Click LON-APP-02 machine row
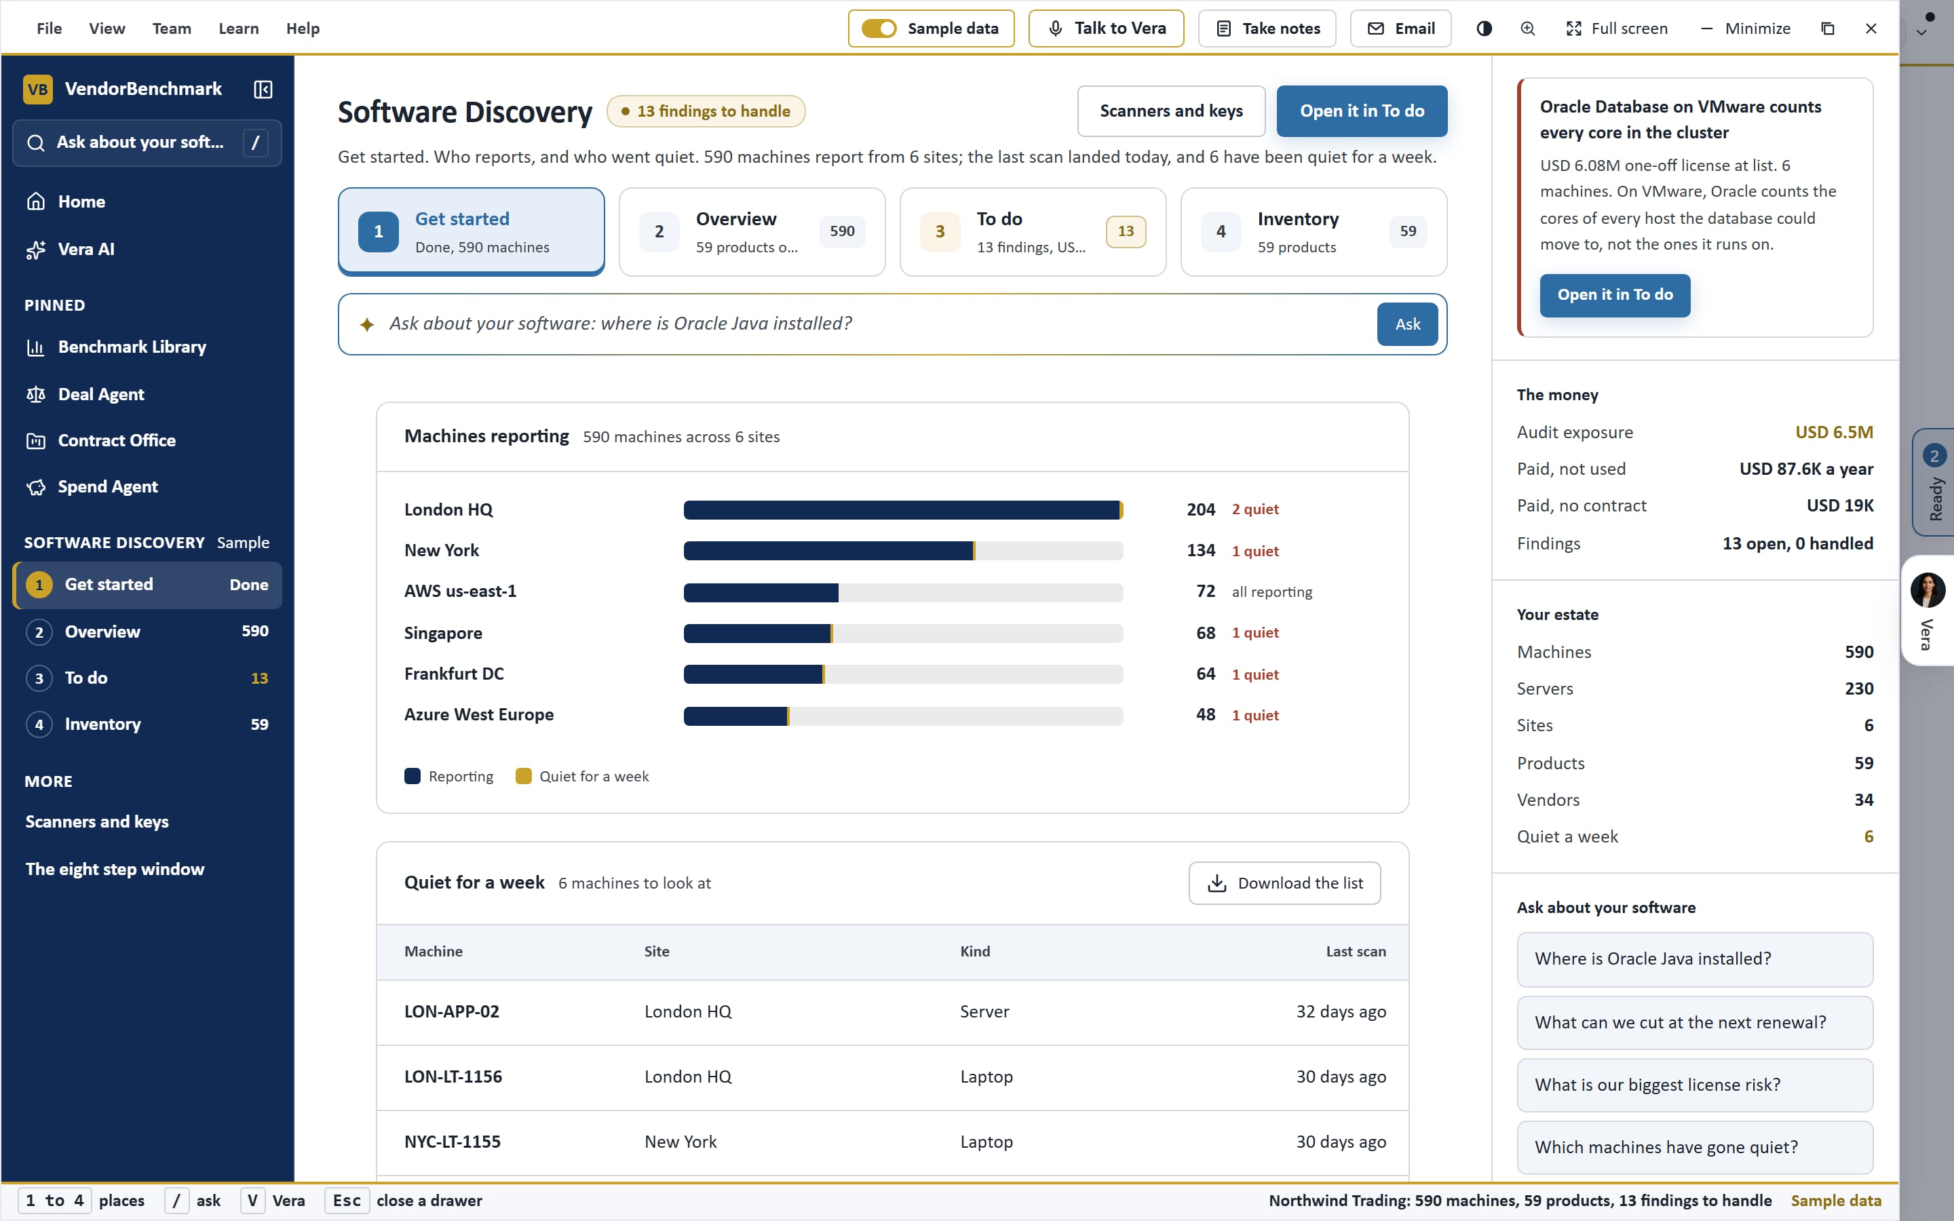This screenshot has height=1221, width=1954. coord(892,1013)
